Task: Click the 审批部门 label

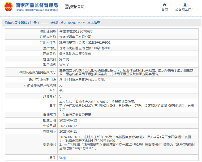Action: (49, 115)
